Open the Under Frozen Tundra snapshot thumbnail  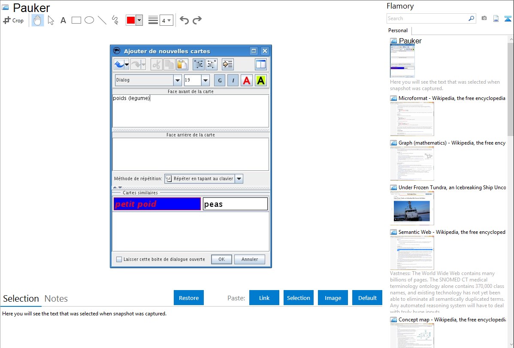click(x=412, y=208)
